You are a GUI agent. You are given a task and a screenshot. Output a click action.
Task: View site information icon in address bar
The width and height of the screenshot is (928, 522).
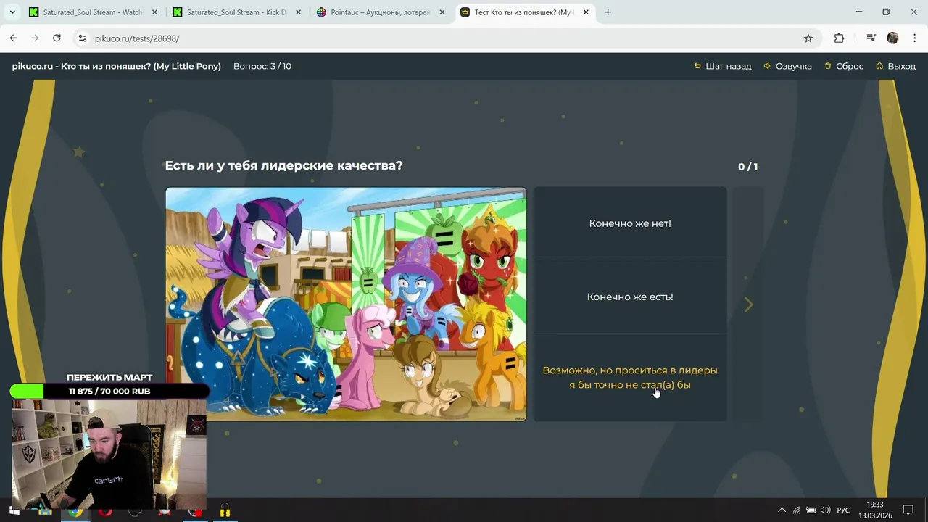tap(82, 38)
